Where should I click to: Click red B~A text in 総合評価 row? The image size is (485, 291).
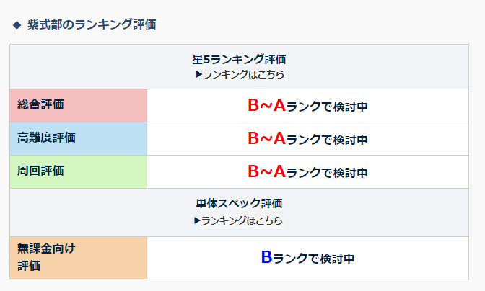tap(266, 106)
